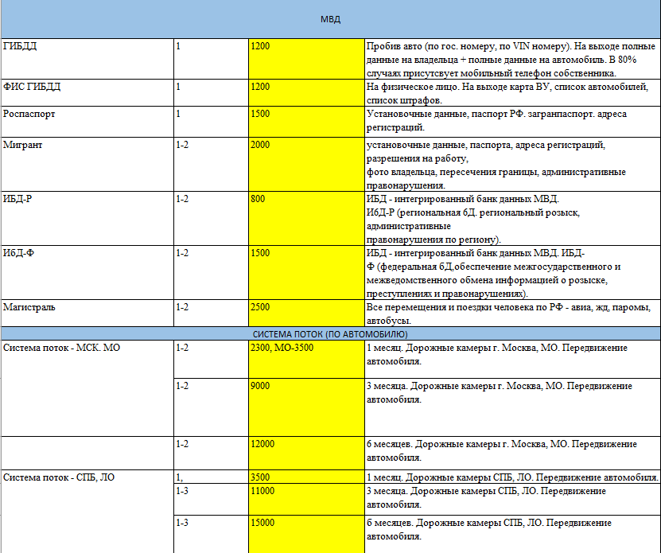Select the Установочные данные, паспорт РФ description
Image resolution: width=661 pixels, height=553 pixels.
512,122
